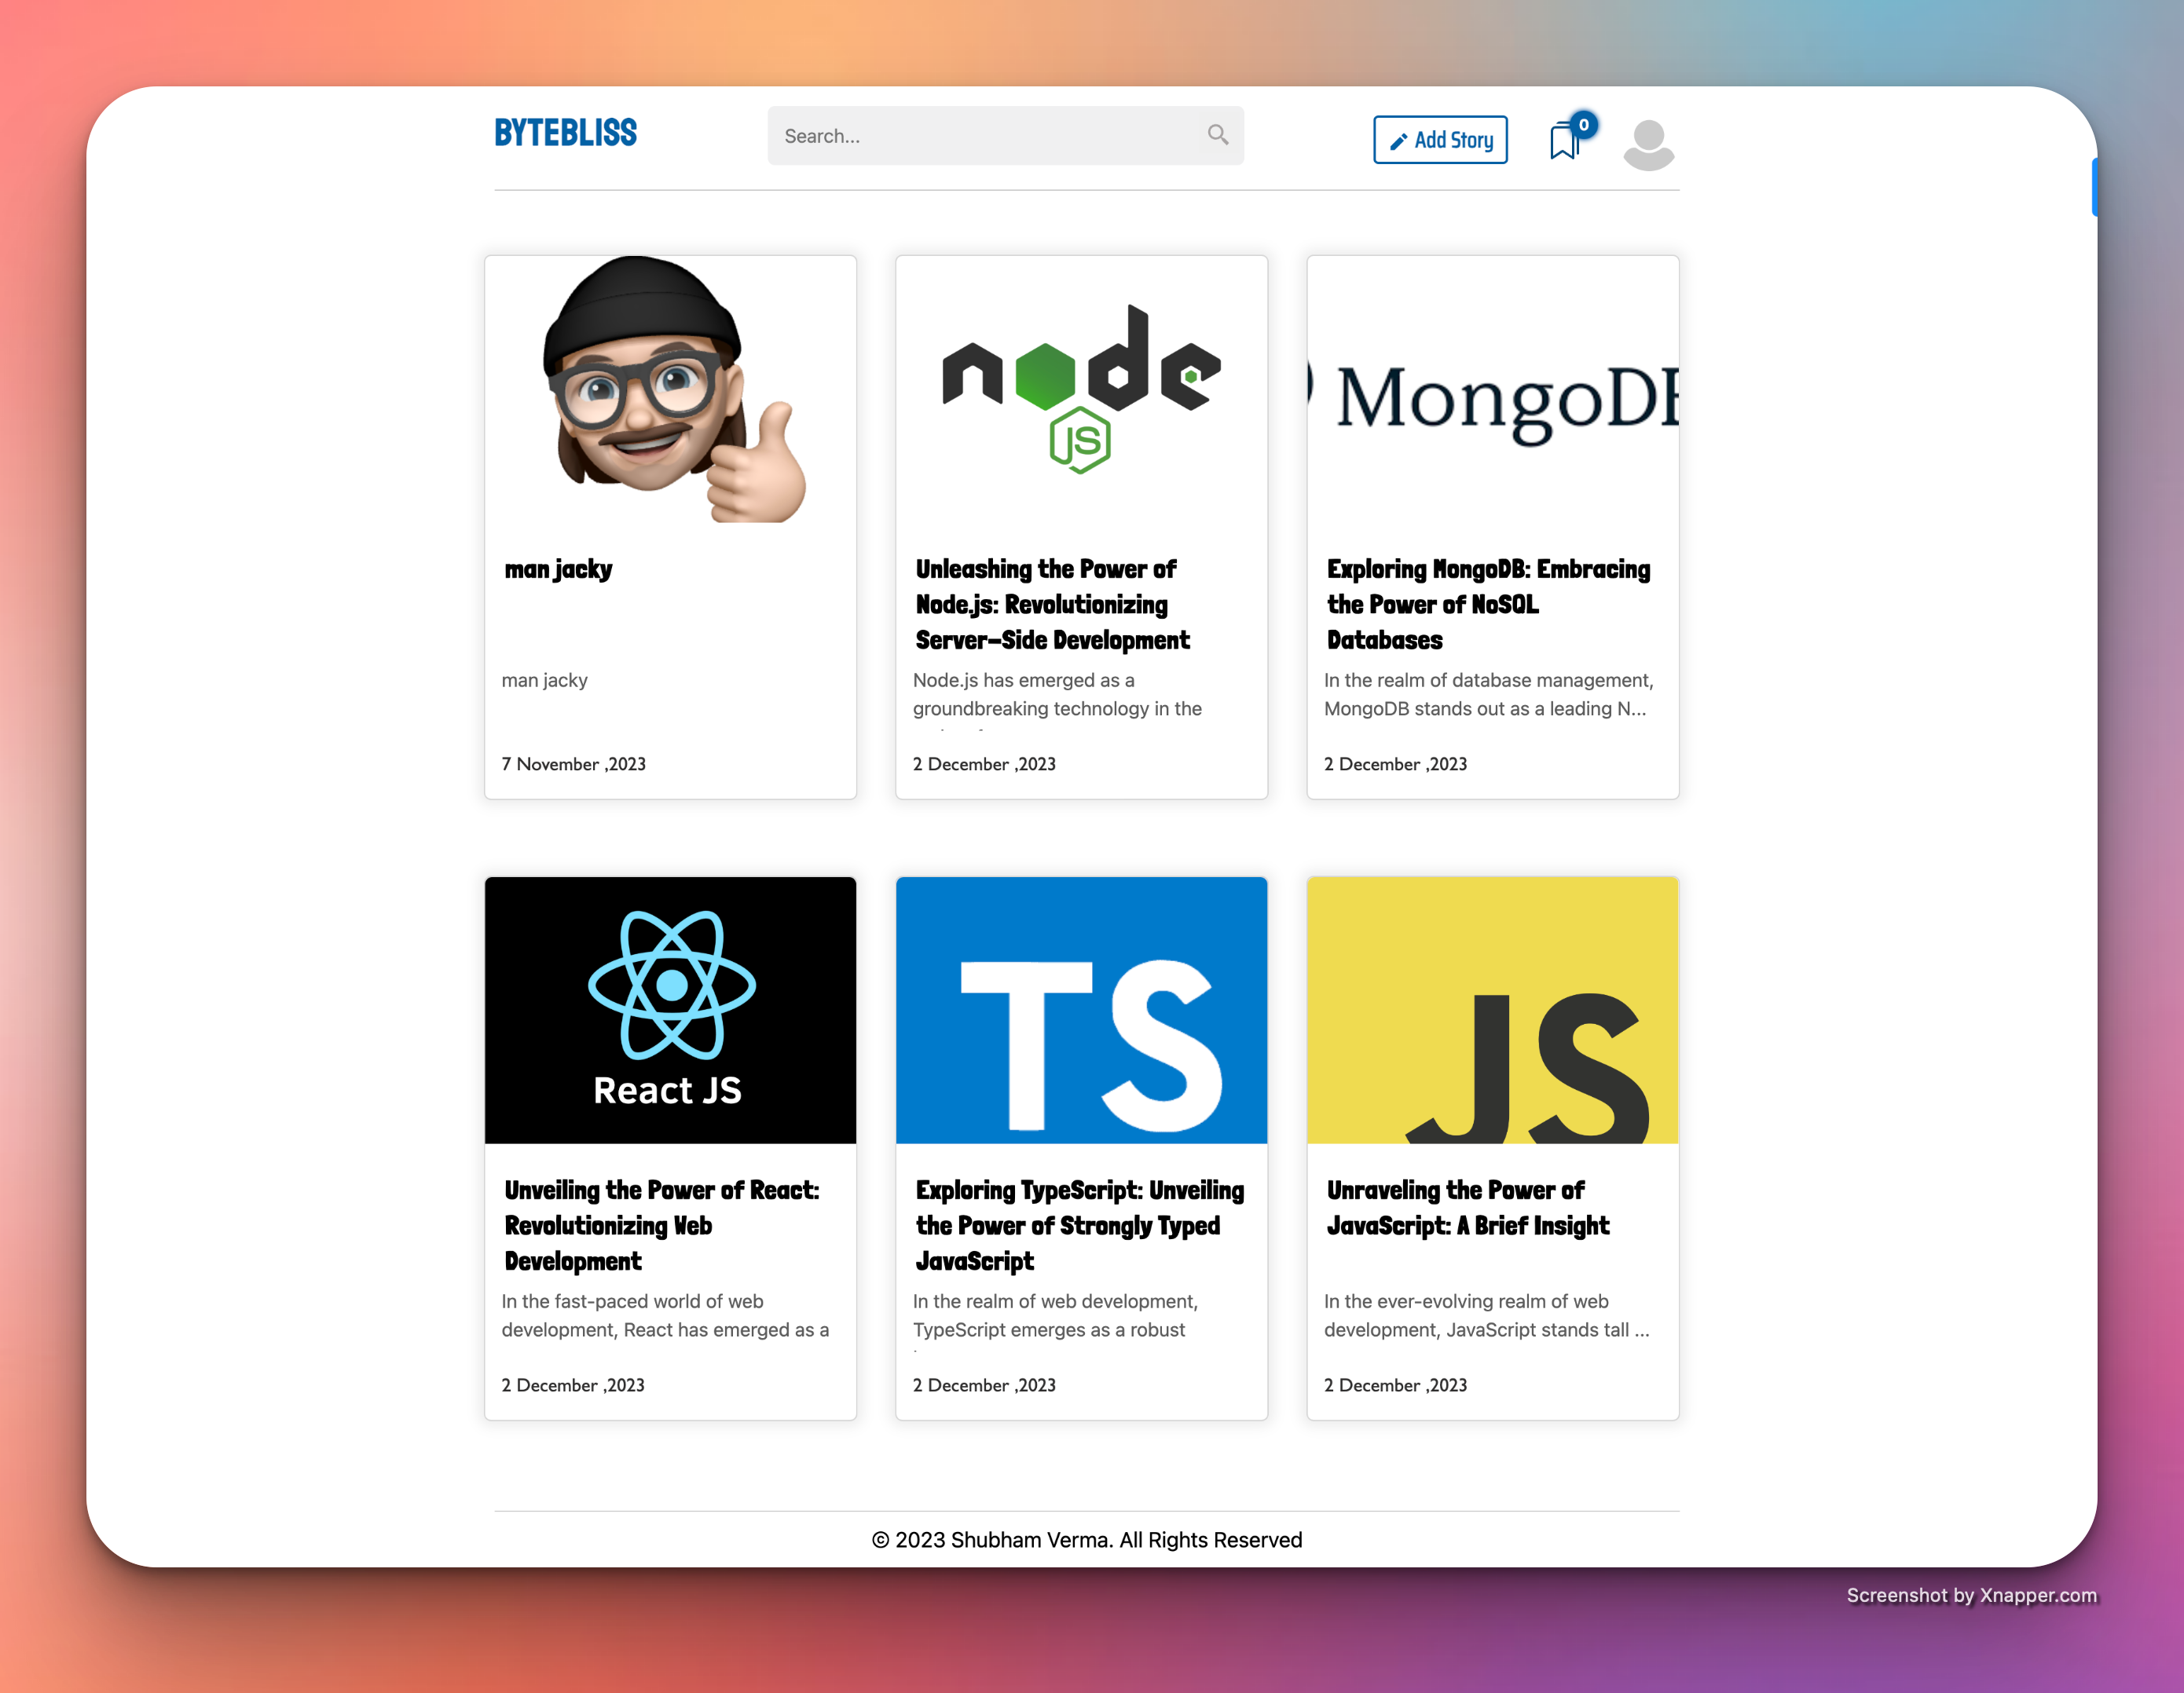The height and width of the screenshot is (1693, 2184).
Task: Open 'Exploring TypeScript' story title
Action: coord(1079,1224)
